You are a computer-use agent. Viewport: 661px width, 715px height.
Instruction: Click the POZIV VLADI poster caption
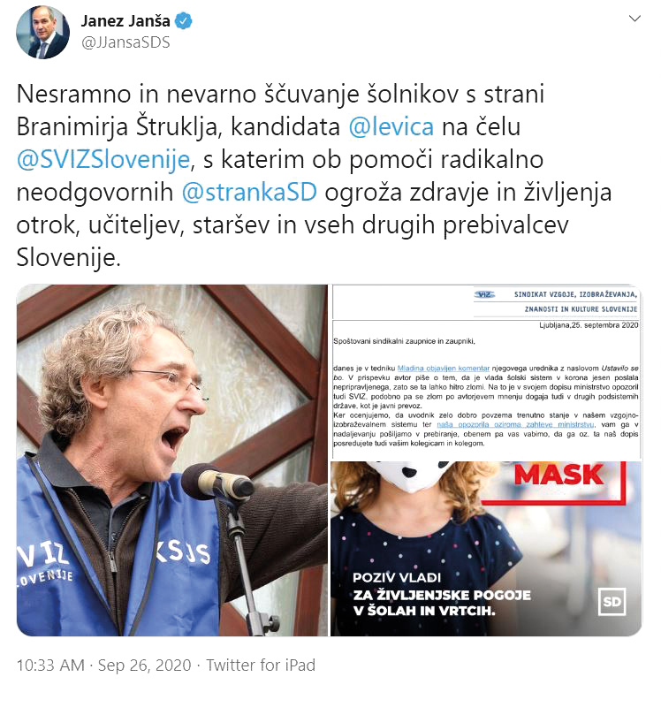pos(442,594)
